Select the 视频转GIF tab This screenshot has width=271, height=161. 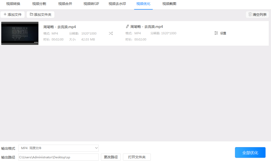[x=91, y=4]
